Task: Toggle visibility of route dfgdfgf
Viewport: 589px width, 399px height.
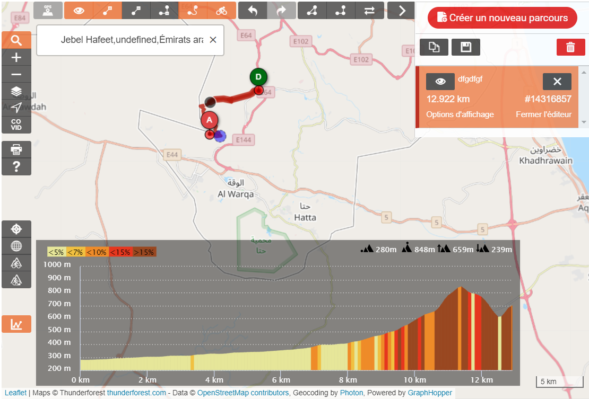Action: click(x=440, y=82)
